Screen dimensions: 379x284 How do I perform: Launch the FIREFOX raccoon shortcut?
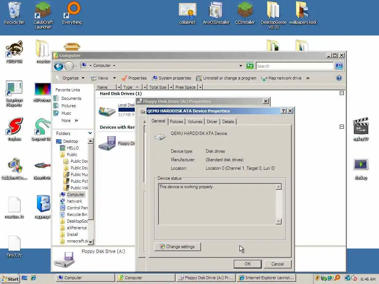pos(14,52)
